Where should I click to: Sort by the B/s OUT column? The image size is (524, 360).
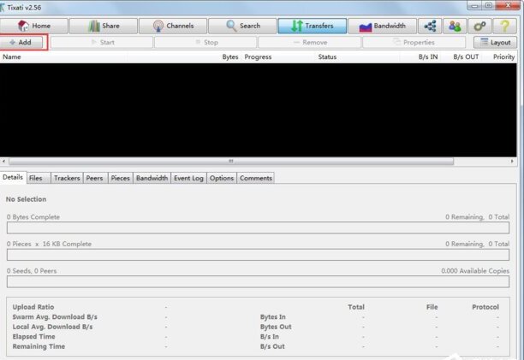click(x=466, y=57)
